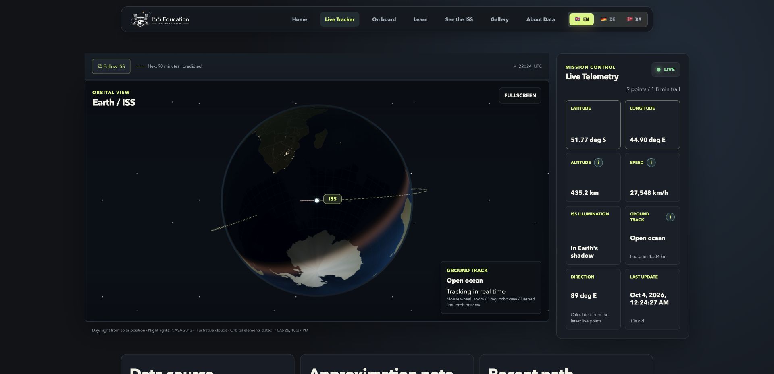
Task: Click the ISS marker dot on globe
Action: coord(317,200)
